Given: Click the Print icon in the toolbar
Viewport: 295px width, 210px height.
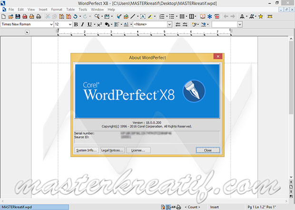Looking at the screenshot, I should point(39,17).
